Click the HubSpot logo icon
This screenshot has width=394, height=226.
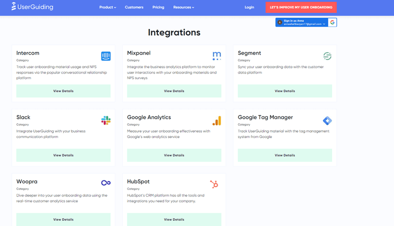coord(214,184)
